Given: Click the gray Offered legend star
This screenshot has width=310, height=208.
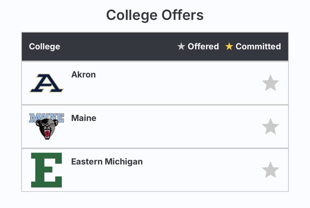Looking at the screenshot, I should pyautogui.click(x=181, y=47).
